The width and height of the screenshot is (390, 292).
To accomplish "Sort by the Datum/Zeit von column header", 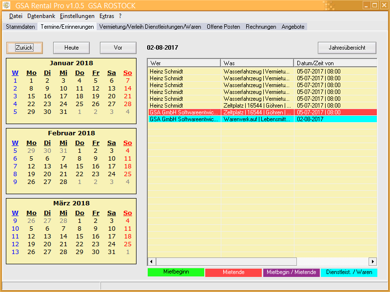I will pyautogui.click(x=335, y=63).
